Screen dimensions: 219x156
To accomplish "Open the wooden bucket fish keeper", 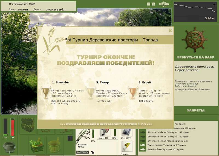I will 54,145.
